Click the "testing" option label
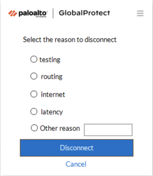 (50, 60)
